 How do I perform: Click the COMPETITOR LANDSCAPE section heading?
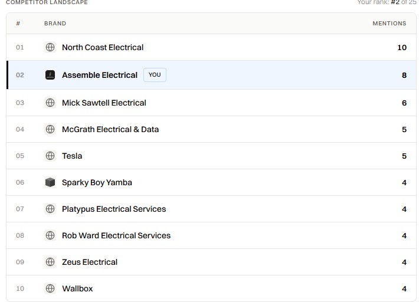[x=47, y=2]
